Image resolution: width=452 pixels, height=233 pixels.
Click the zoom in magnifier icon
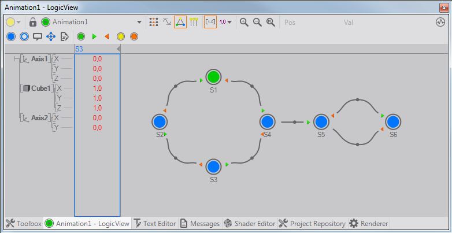[x=244, y=22]
